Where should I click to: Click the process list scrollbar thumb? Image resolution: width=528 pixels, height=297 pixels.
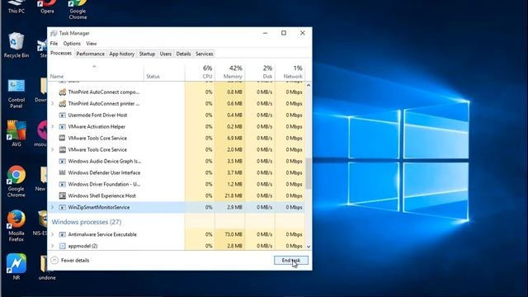point(309,173)
